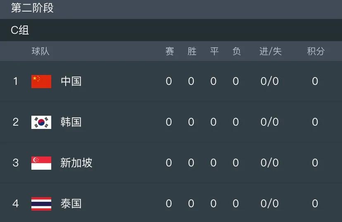The width and height of the screenshot is (342, 222).
Task: Click rank number 1 in standings
Action: click(x=16, y=82)
